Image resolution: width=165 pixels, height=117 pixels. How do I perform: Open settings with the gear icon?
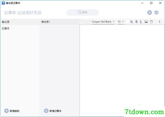pos(156,13)
